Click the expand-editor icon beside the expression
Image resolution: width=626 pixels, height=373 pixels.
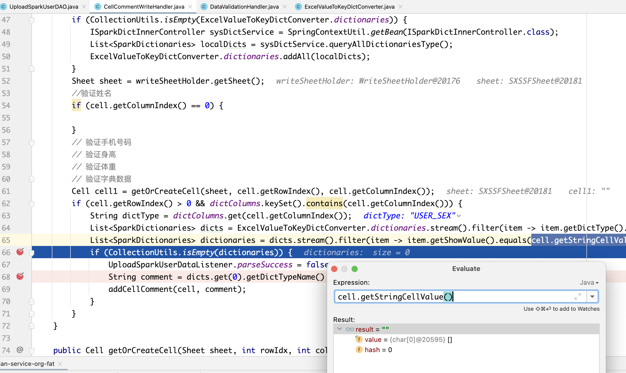tap(578, 296)
